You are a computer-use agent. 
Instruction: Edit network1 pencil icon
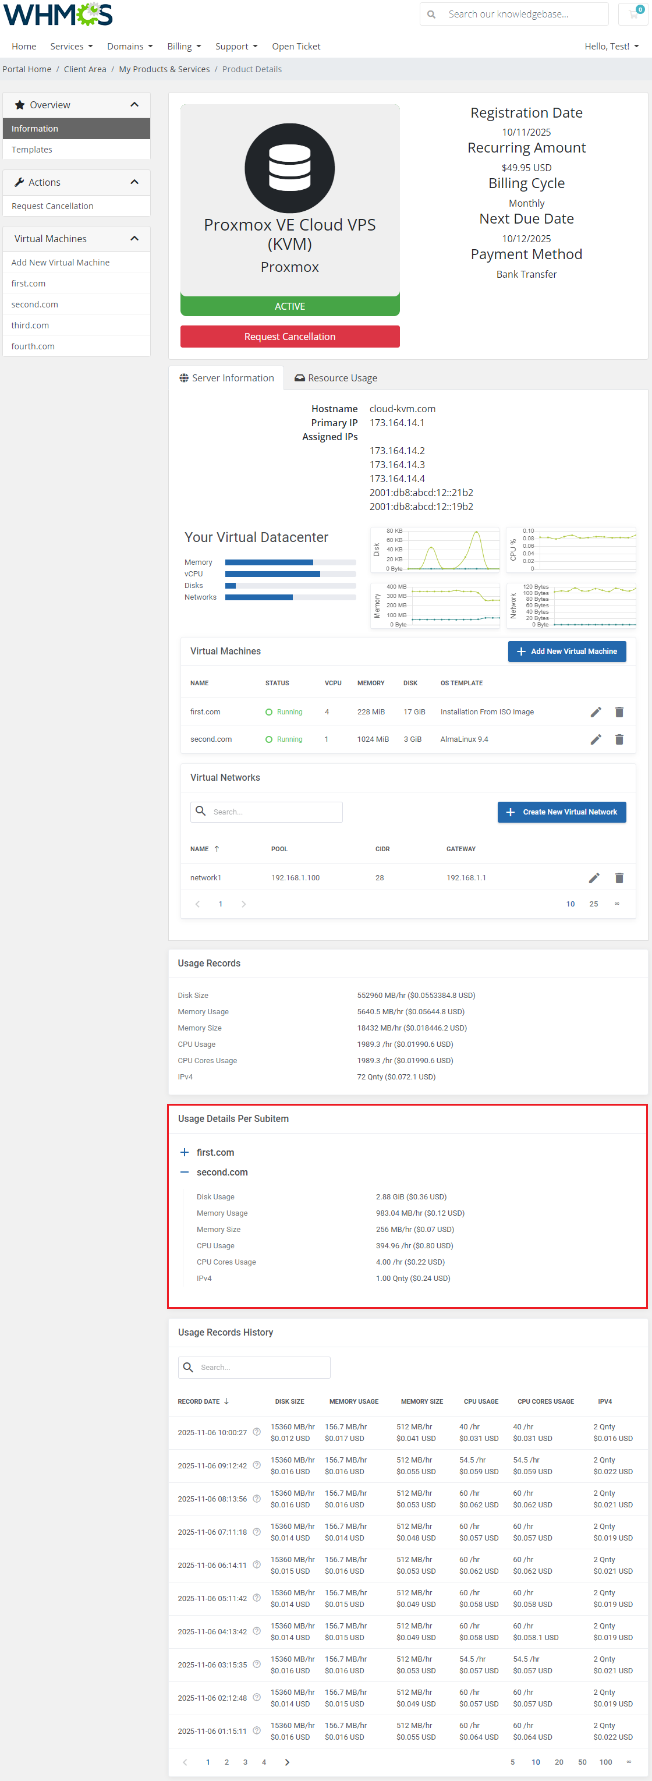594,878
